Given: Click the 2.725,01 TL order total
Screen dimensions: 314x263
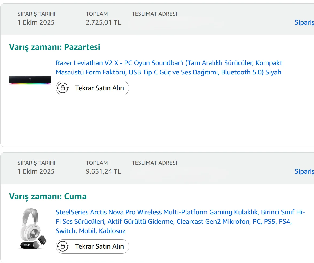Looking at the screenshot, I should [x=103, y=22].
